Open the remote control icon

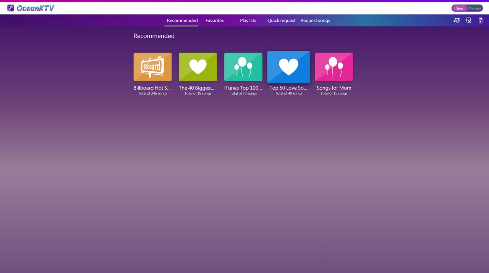(x=481, y=20)
